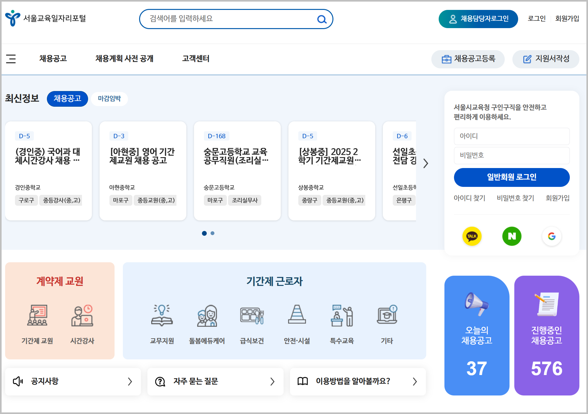The height and width of the screenshot is (414, 588).
Task: Click 아이디 찾기 link
Action: click(x=469, y=198)
